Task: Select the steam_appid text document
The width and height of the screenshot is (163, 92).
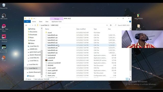Action: click(52, 73)
